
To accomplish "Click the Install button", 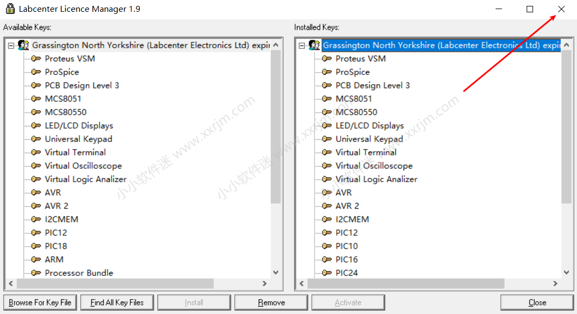I will [x=194, y=303].
